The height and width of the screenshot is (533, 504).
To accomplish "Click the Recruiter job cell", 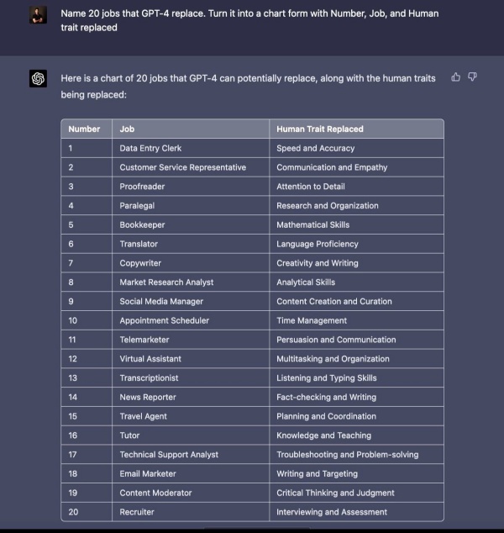I will (x=137, y=512).
